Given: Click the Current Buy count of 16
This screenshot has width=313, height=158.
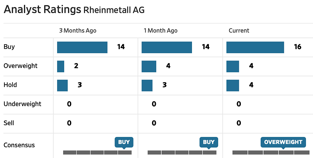Looking at the screenshot, I should tap(297, 47).
